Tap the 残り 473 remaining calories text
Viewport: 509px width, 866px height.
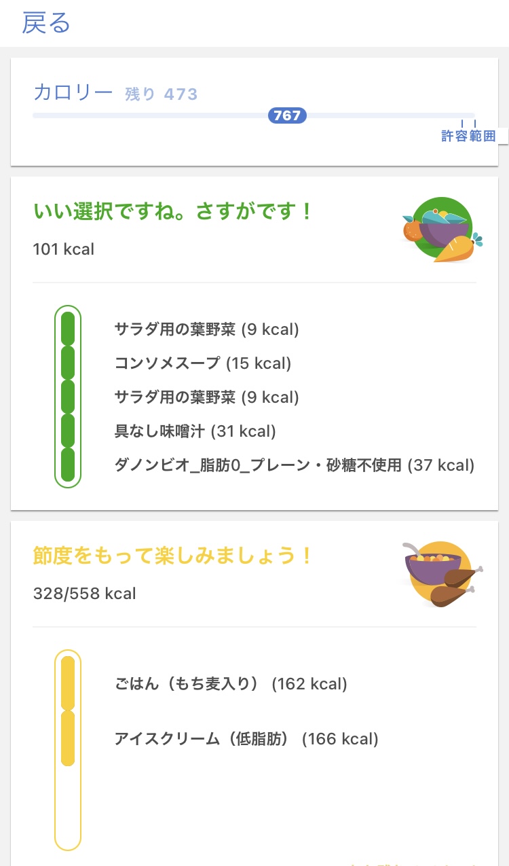tap(162, 94)
